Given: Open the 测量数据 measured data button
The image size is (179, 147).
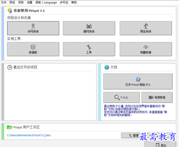Looking at the screenshot, I should 146,49.
